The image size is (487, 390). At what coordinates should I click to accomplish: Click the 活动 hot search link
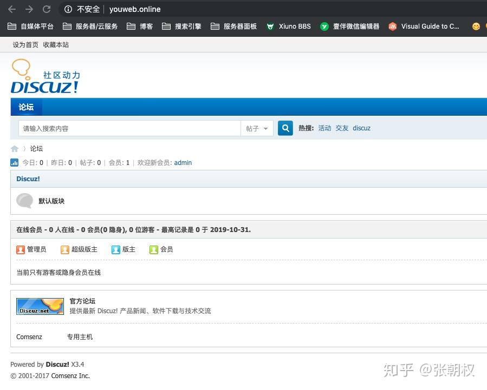click(324, 128)
